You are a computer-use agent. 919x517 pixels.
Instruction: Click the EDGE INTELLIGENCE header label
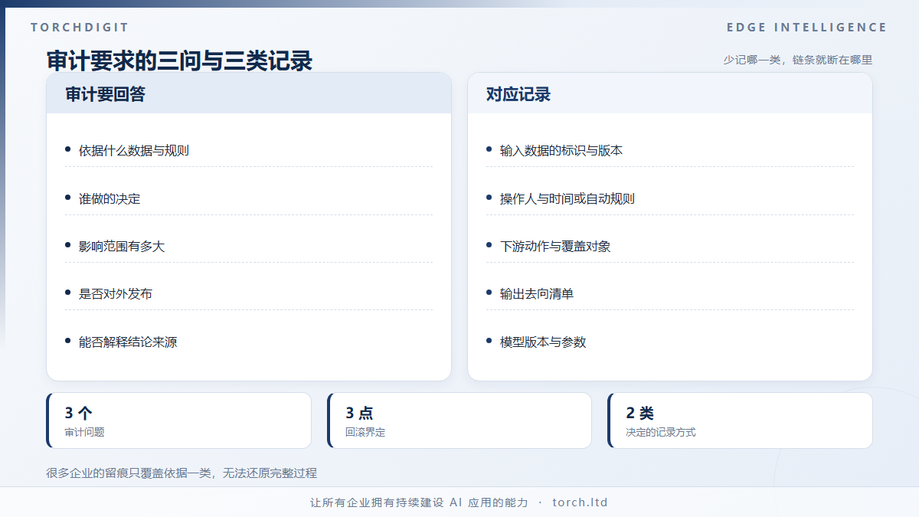pos(806,28)
